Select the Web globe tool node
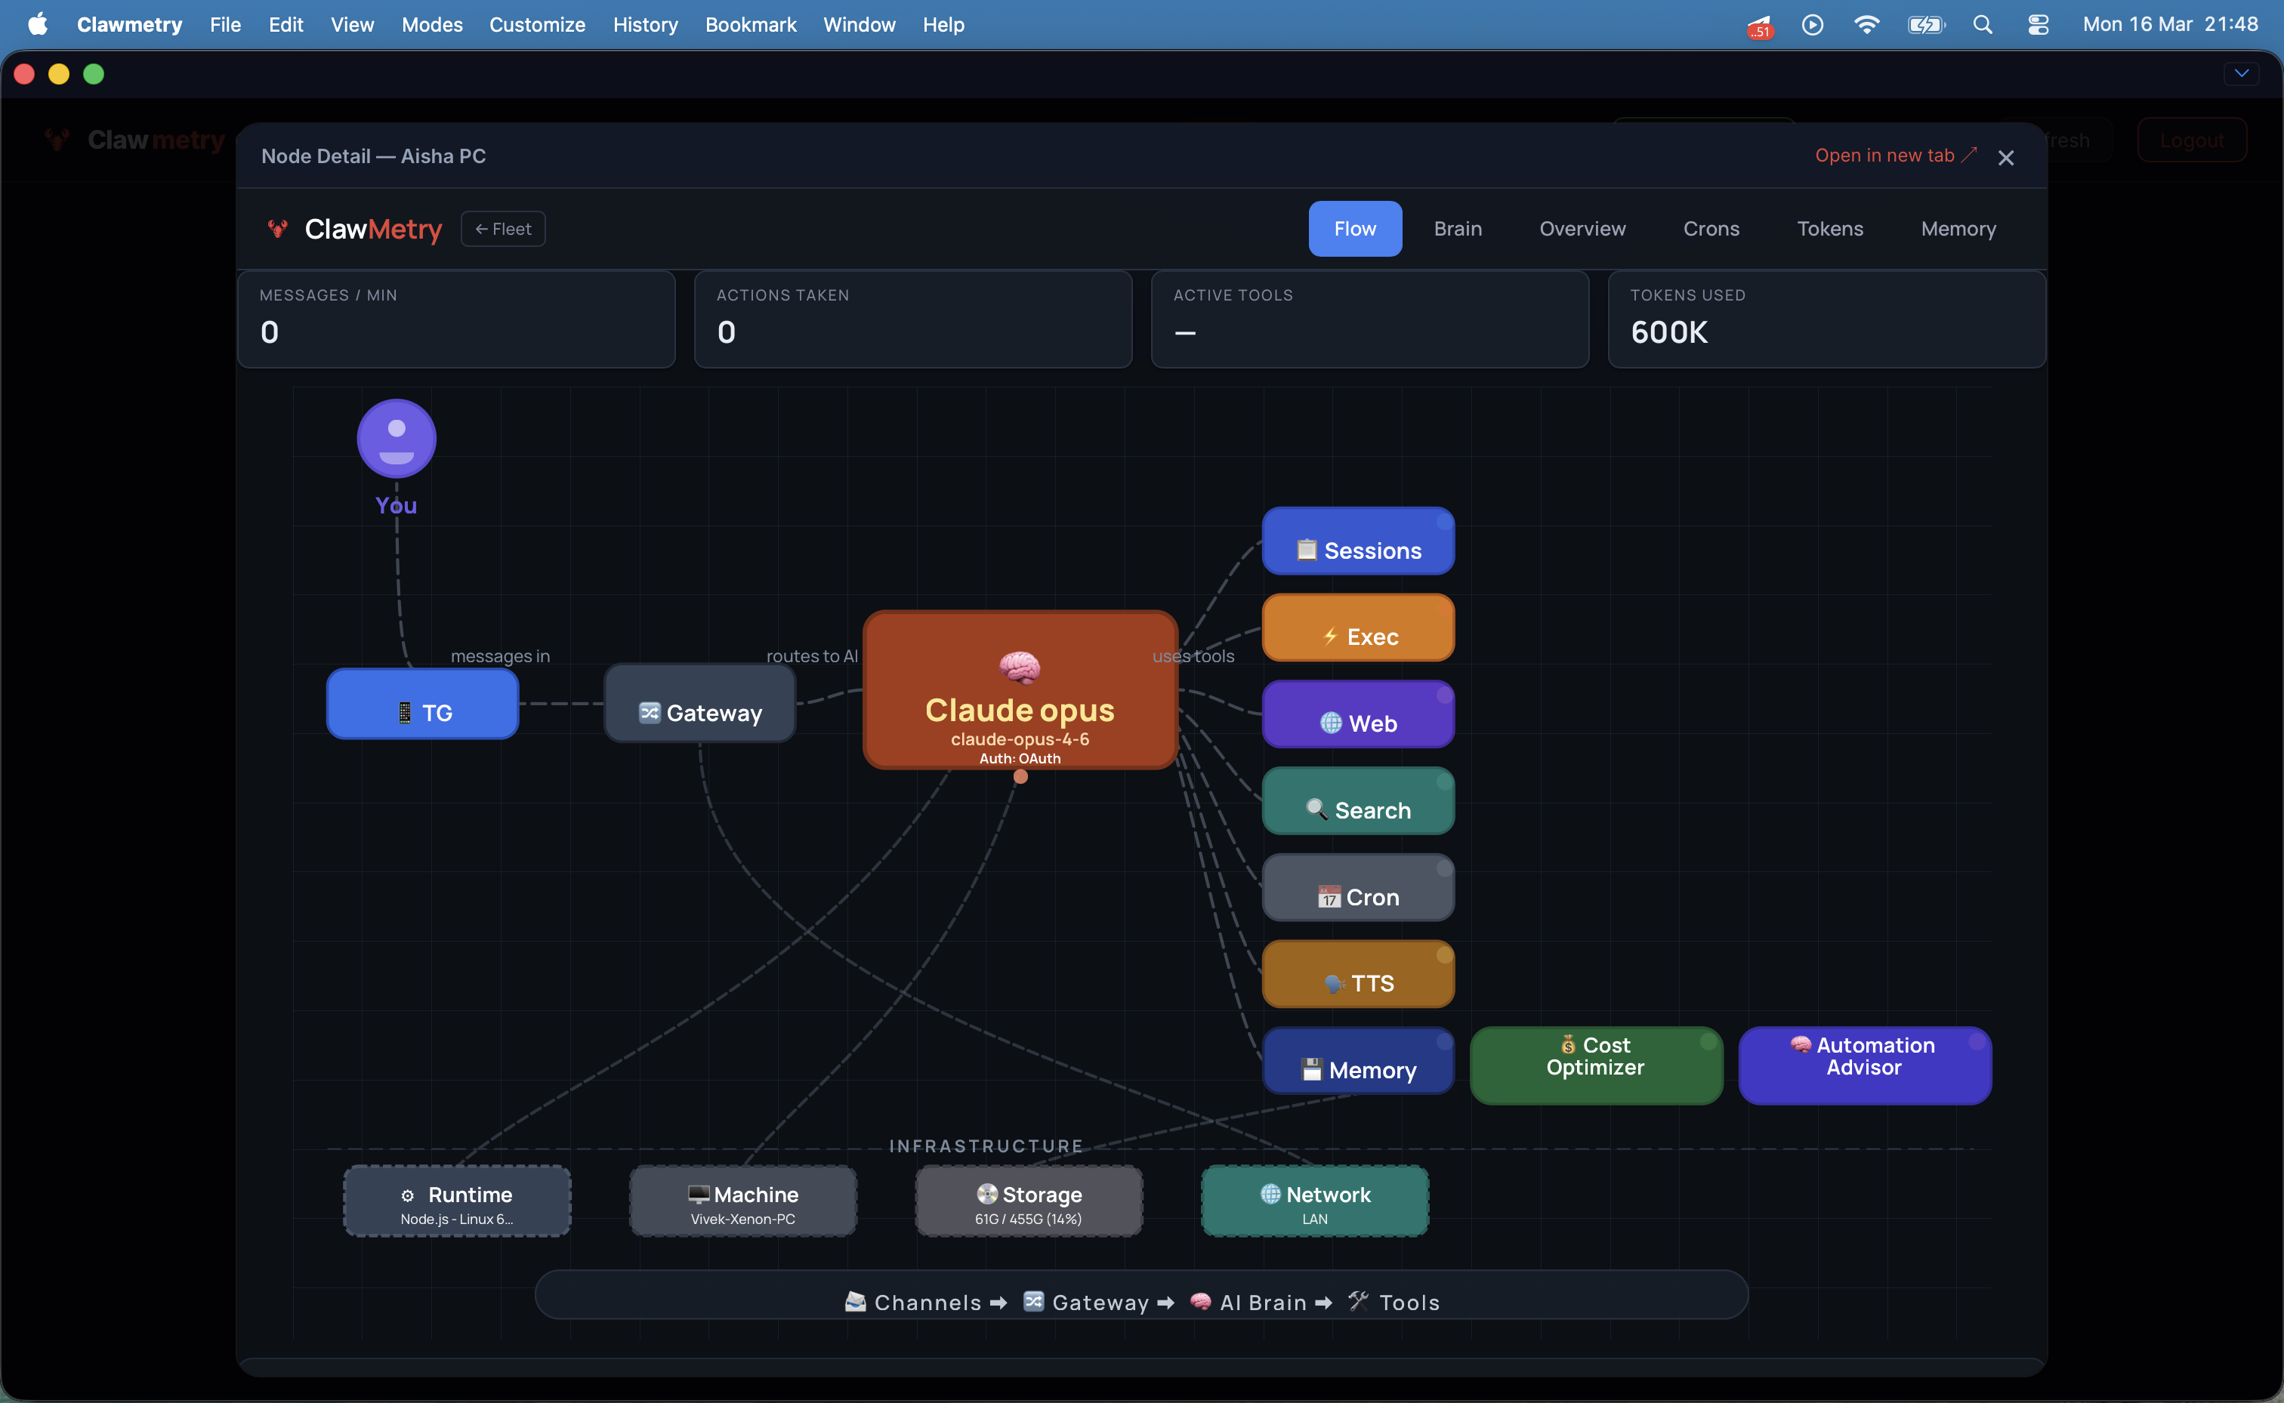The image size is (2284, 1403). click(x=1358, y=715)
